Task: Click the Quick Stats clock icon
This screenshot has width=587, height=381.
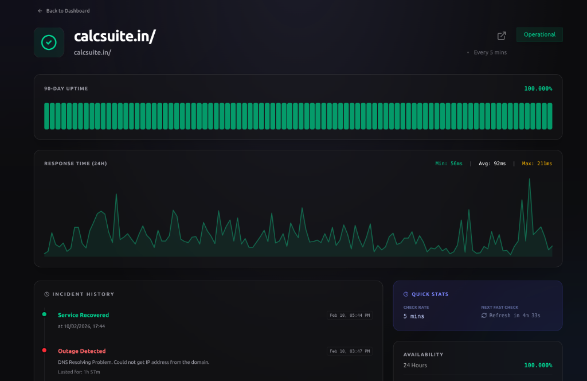Action: 406,294
